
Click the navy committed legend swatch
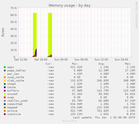pyautogui.click(x=5, y=104)
